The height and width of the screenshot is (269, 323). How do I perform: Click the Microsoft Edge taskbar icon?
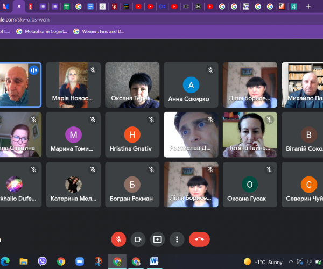click(x=5, y=261)
